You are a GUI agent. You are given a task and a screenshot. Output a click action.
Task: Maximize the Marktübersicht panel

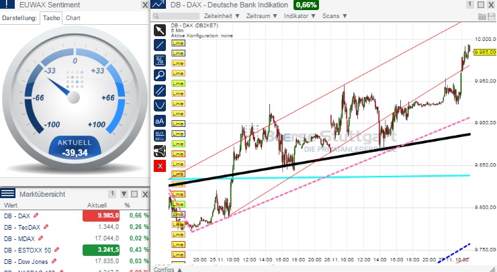click(134, 194)
